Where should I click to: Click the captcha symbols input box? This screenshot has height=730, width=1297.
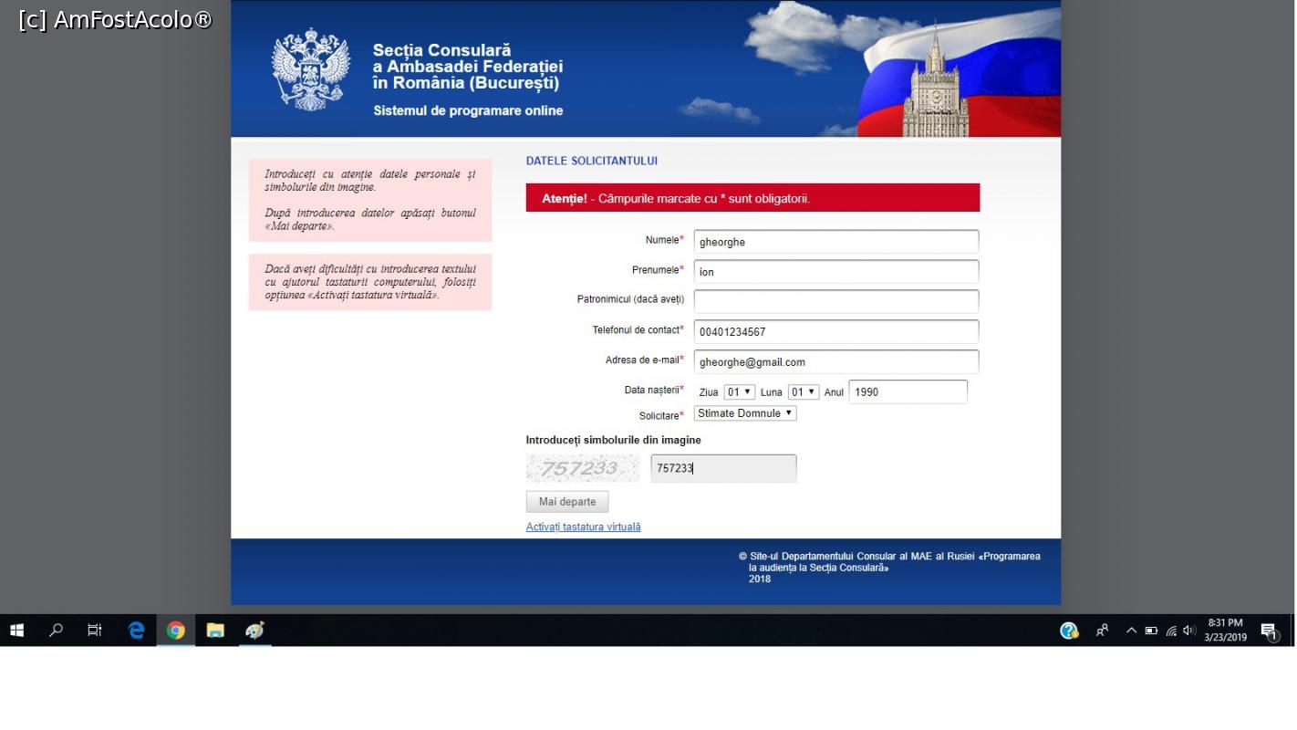(723, 468)
